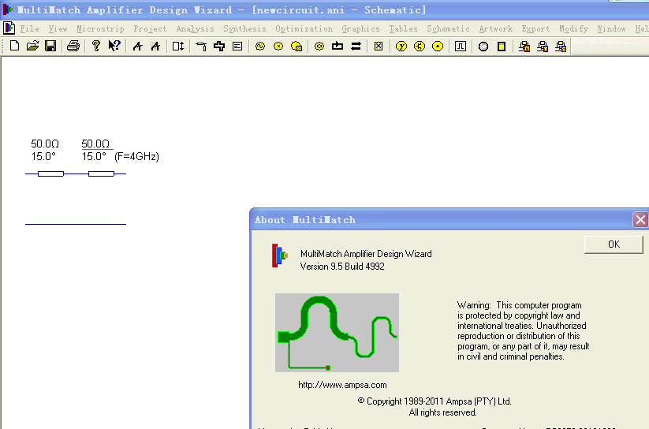649x429 pixels.
Task: Click the second network computer icon
Action: pos(543,46)
